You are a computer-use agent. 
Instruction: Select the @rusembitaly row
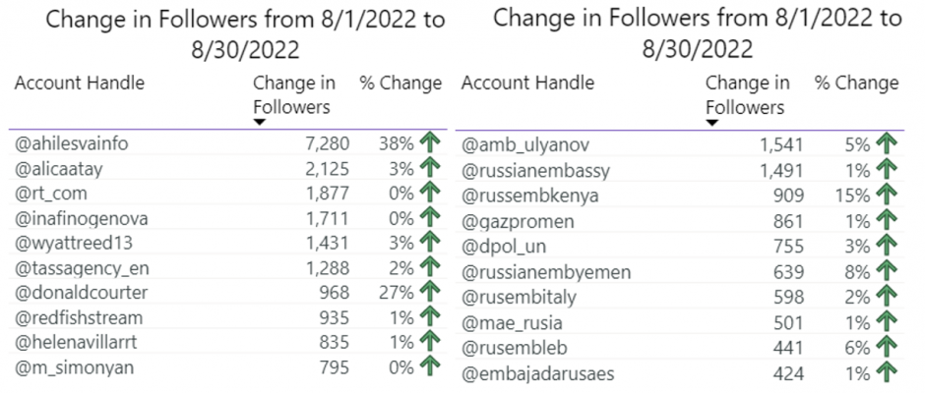(679, 298)
